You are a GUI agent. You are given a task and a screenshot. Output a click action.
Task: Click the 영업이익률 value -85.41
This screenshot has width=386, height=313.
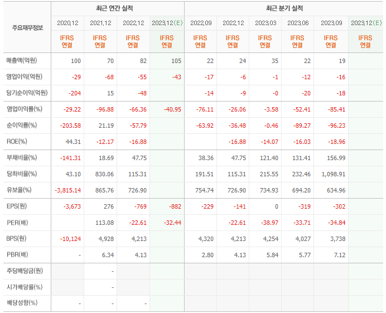[x=336, y=109]
